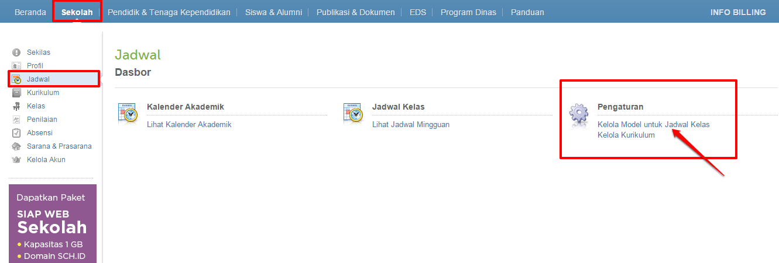Open Lihat Kalender Akademik link
The image size is (779, 263).
coord(189,124)
